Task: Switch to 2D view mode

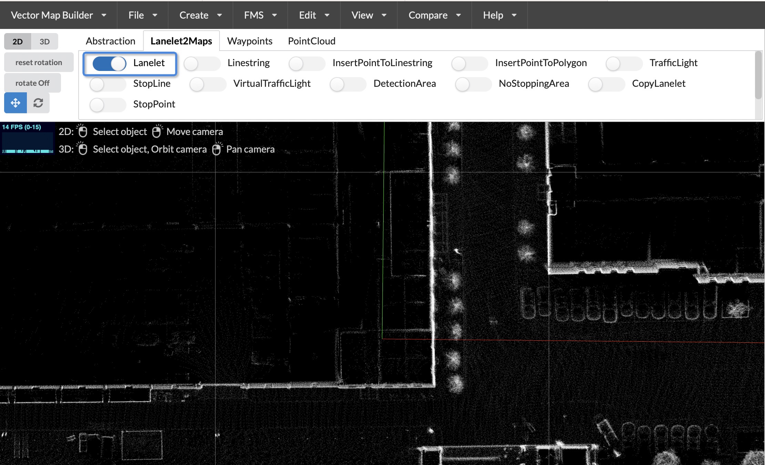Action: coord(17,41)
